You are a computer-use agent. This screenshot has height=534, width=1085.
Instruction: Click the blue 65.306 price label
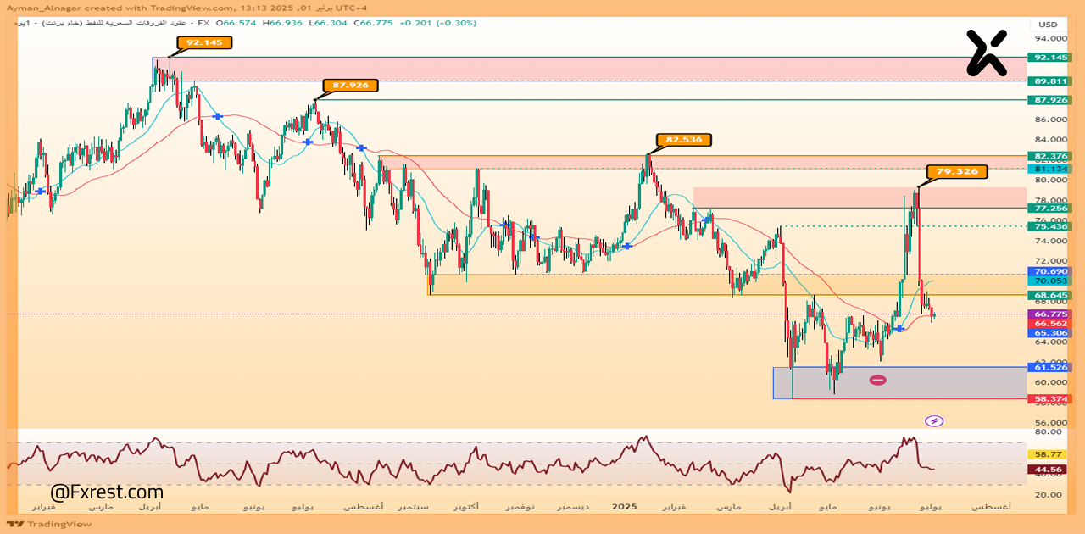click(1049, 334)
